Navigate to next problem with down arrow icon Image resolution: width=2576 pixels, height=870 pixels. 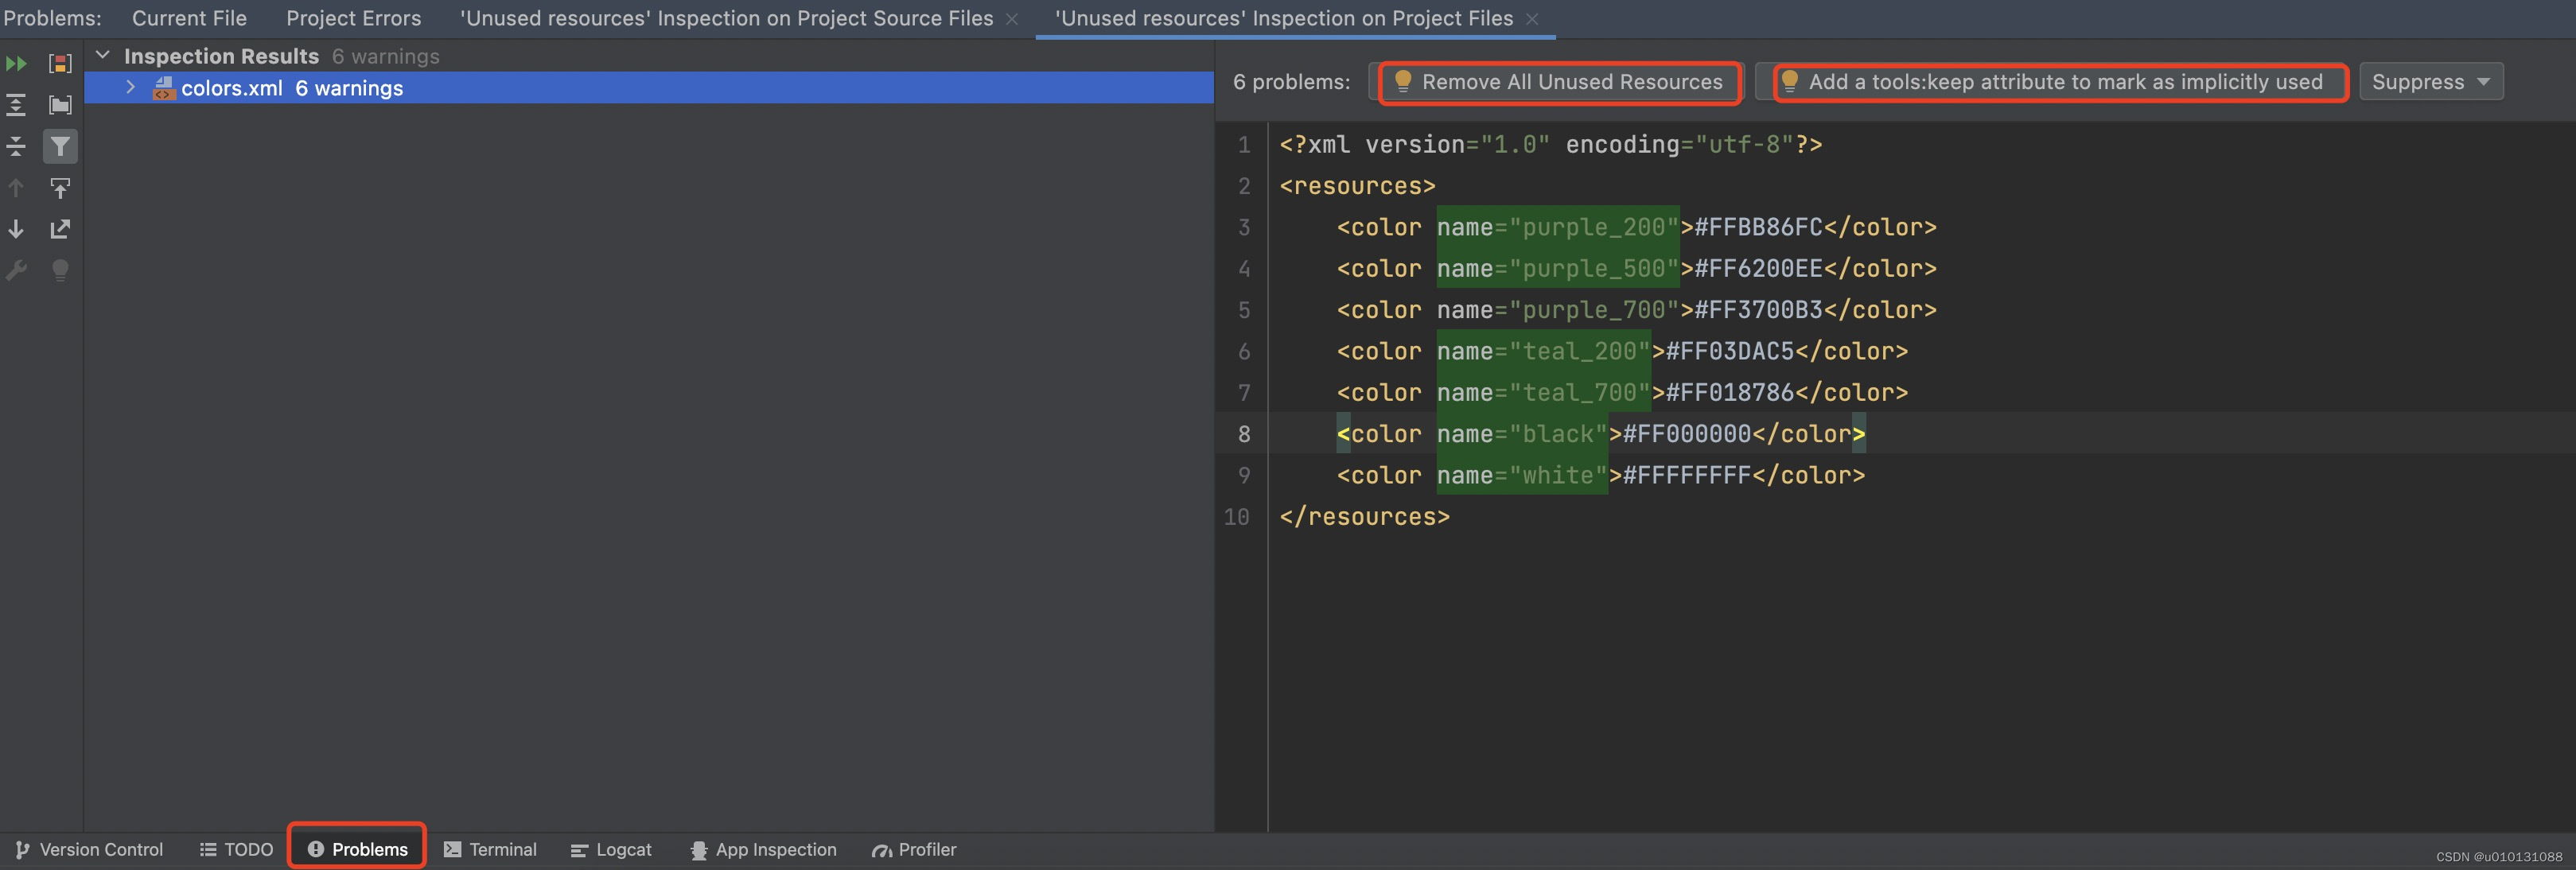16,230
